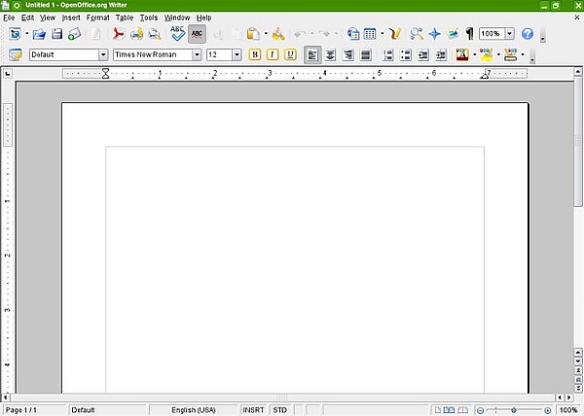Toggle AutoSpellcheck button
This screenshot has width=584, height=416.
point(197,34)
